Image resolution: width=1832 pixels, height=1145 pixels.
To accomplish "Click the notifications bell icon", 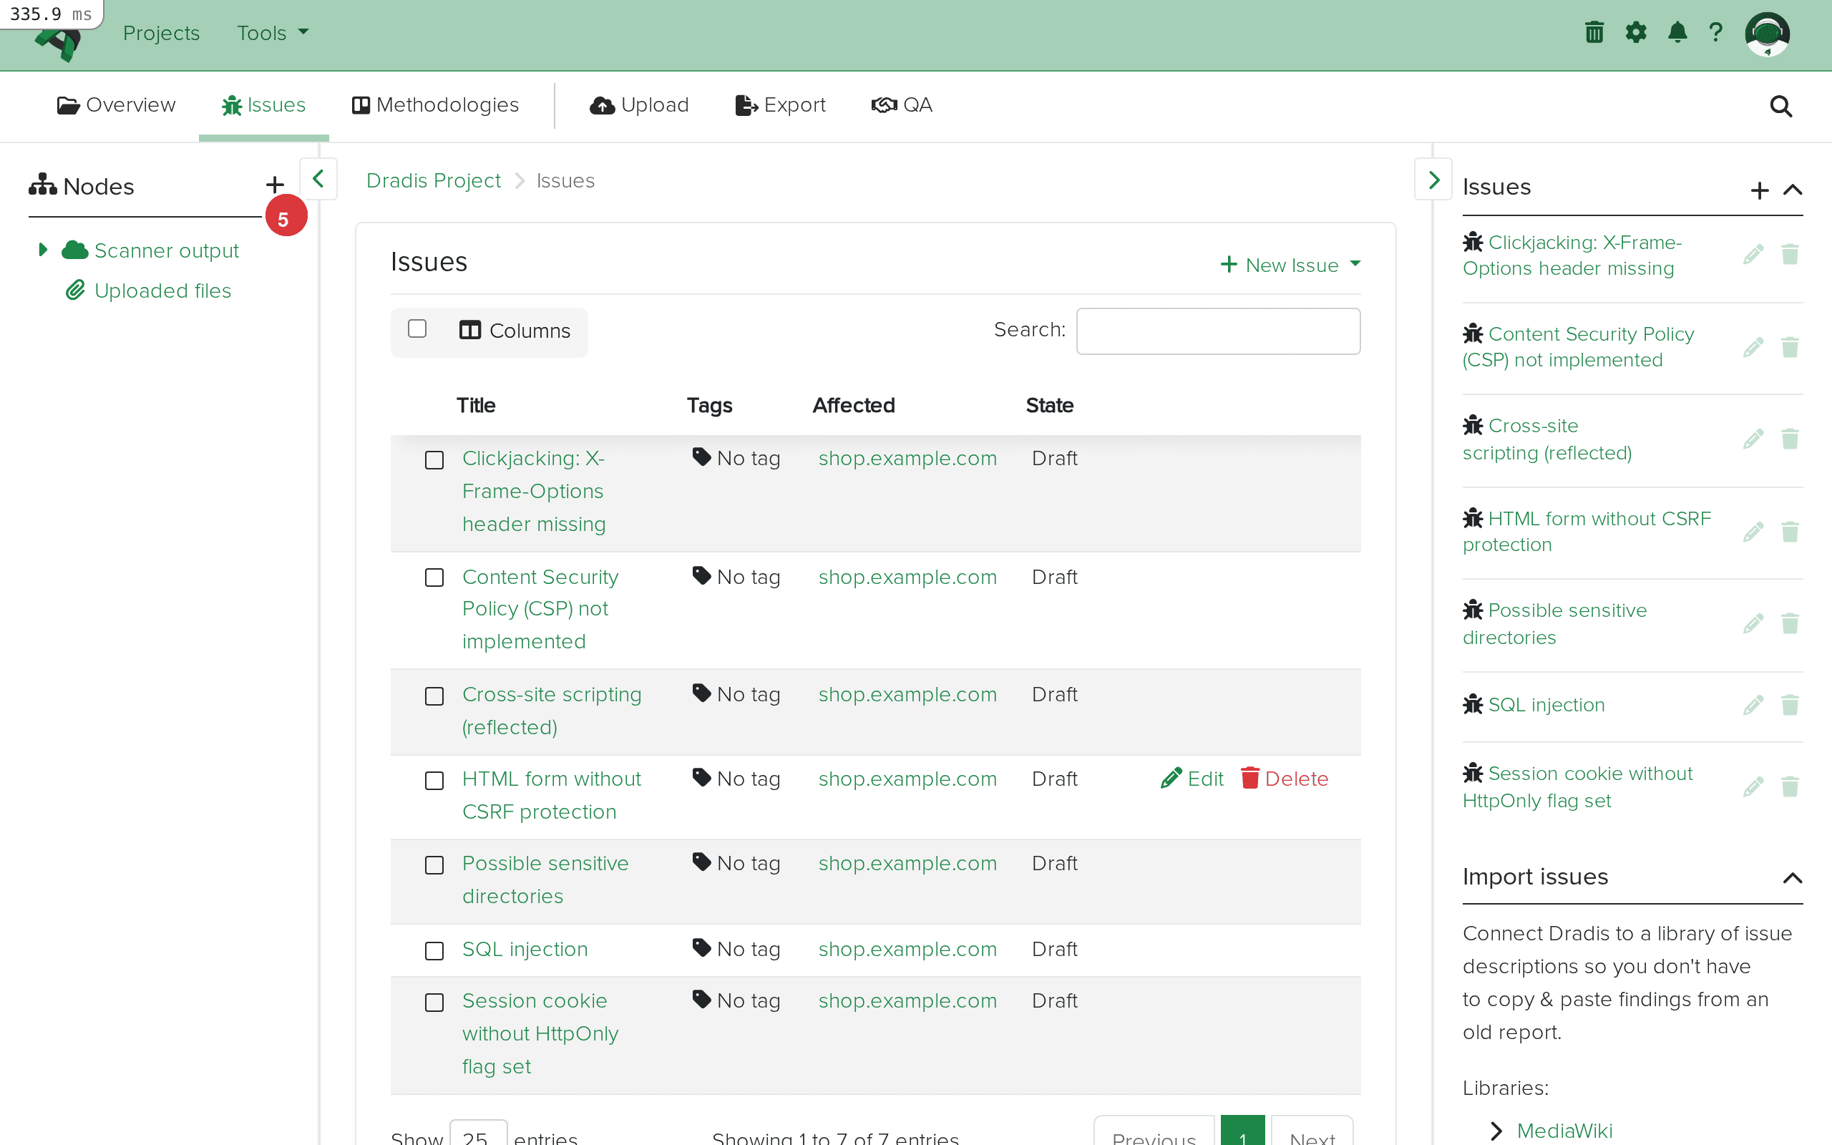I will 1677,33.
